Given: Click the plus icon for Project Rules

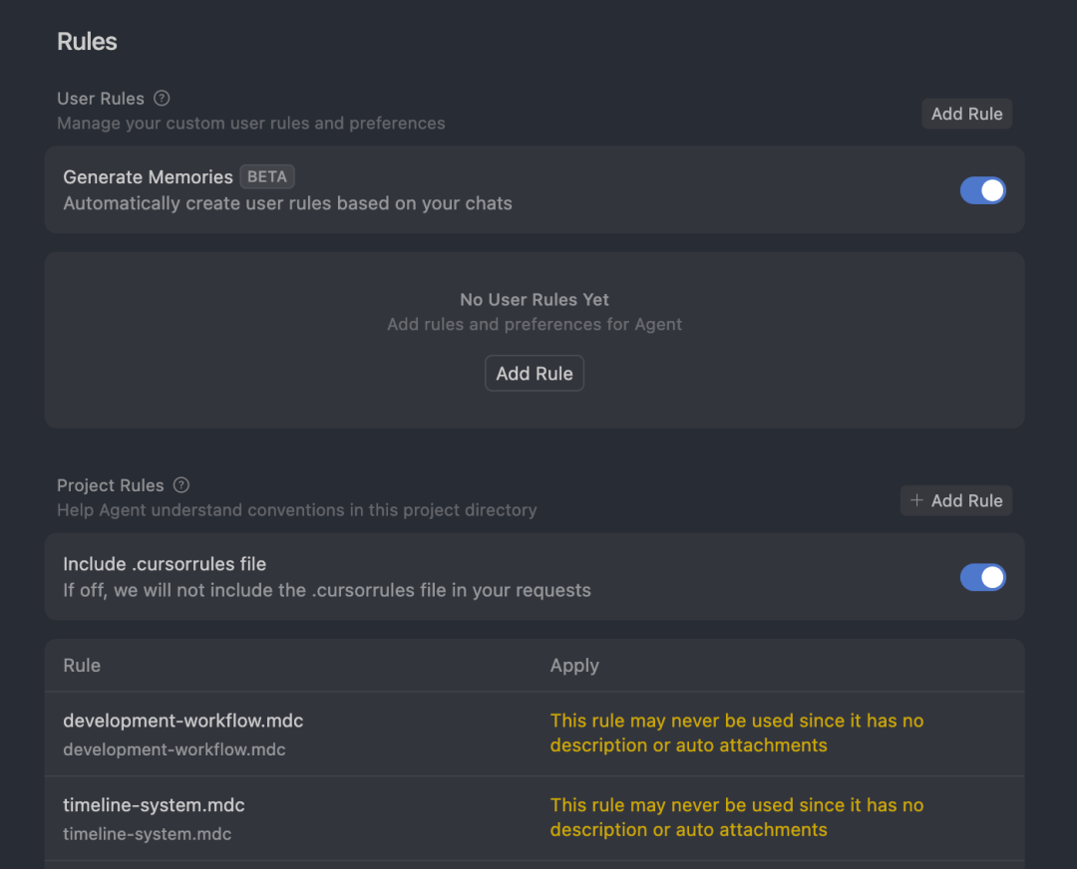Looking at the screenshot, I should coord(917,500).
